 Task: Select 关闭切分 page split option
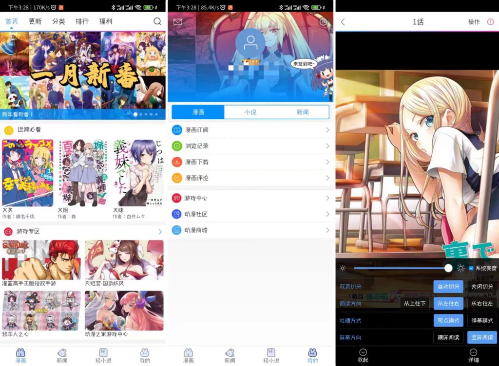(482, 287)
